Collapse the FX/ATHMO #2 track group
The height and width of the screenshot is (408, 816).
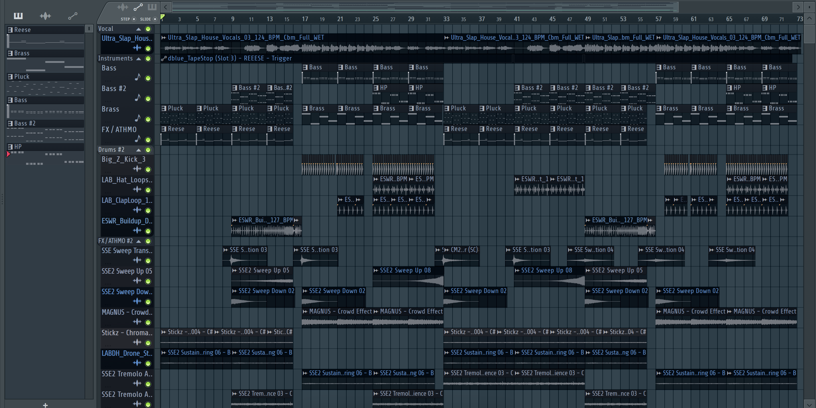(138, 241)
